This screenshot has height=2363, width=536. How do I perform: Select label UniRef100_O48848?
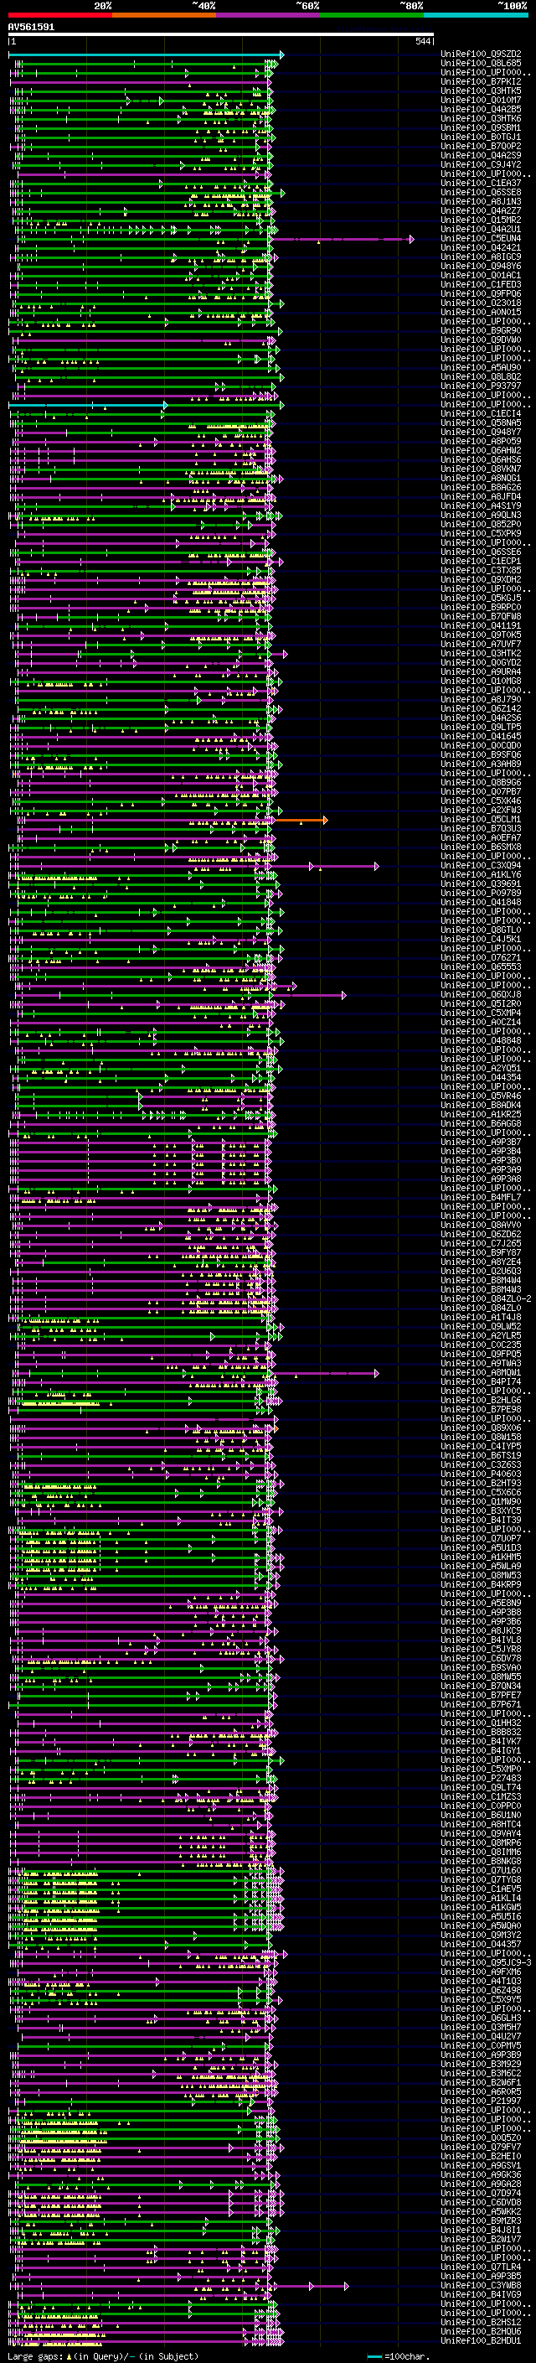[481, 1040]
